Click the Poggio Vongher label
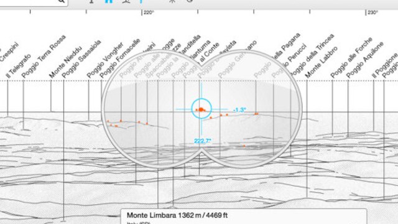Viewport: 398px width, 224px height. point(105,60)
